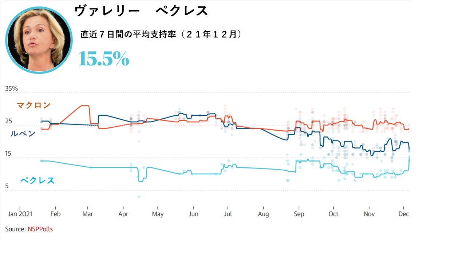Image resolution: width=466 pixels, height=262 pixels.
Task: Click the dark blue ルペン line label
Action: click(23, 134)
